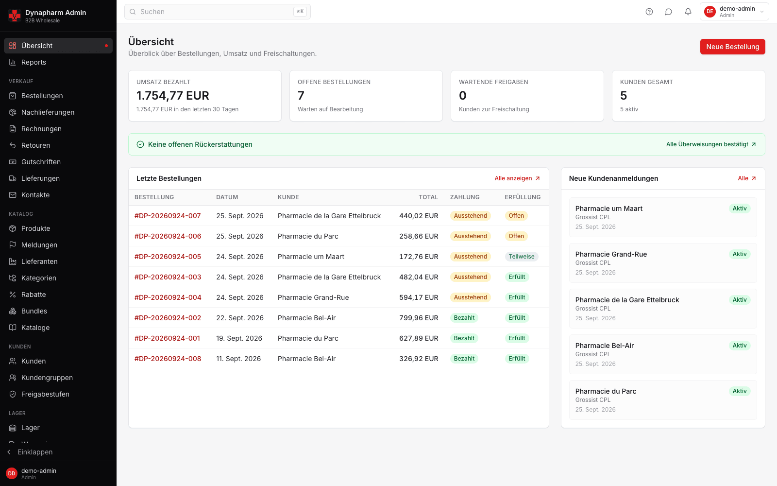
Task: Open the Pharmacie Bel-Air signup card
Action: pos(663,354)
